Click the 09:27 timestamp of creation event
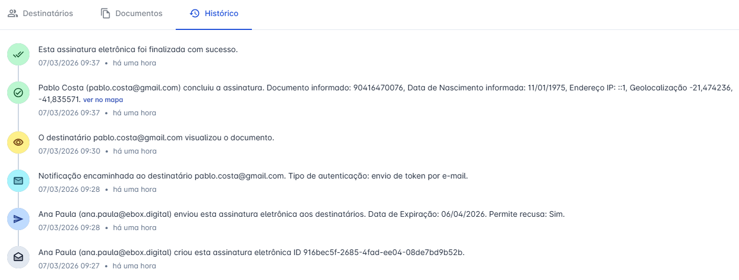Image resolution: width=739 pixels, height=280 pixels. (69, 266)
